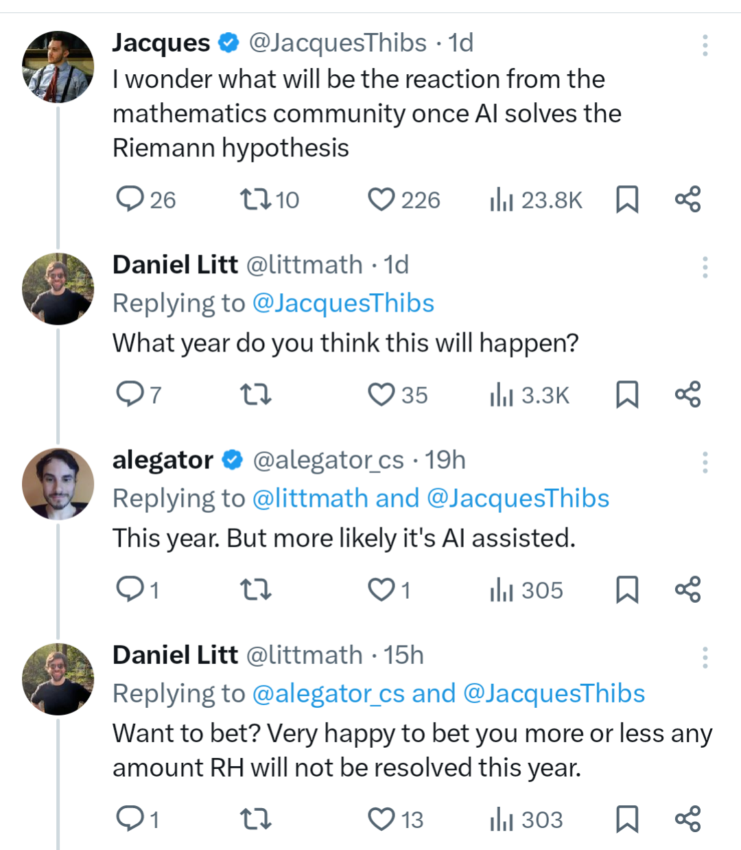Open Jacques' profile picture
Screen dimensions: 741x850
point(58,67)
